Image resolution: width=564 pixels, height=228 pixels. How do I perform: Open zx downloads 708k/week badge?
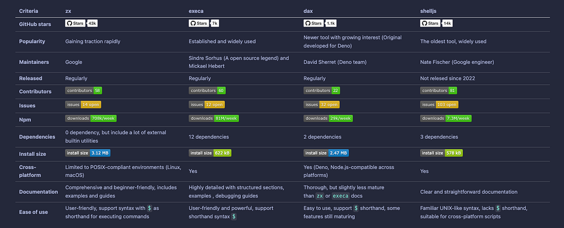[91, 118]
